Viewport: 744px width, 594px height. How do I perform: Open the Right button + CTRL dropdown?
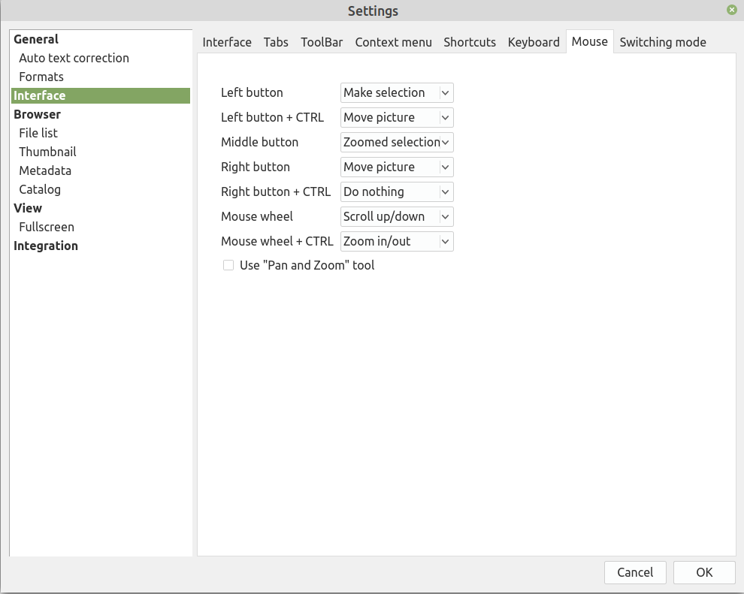click(397, 191)
